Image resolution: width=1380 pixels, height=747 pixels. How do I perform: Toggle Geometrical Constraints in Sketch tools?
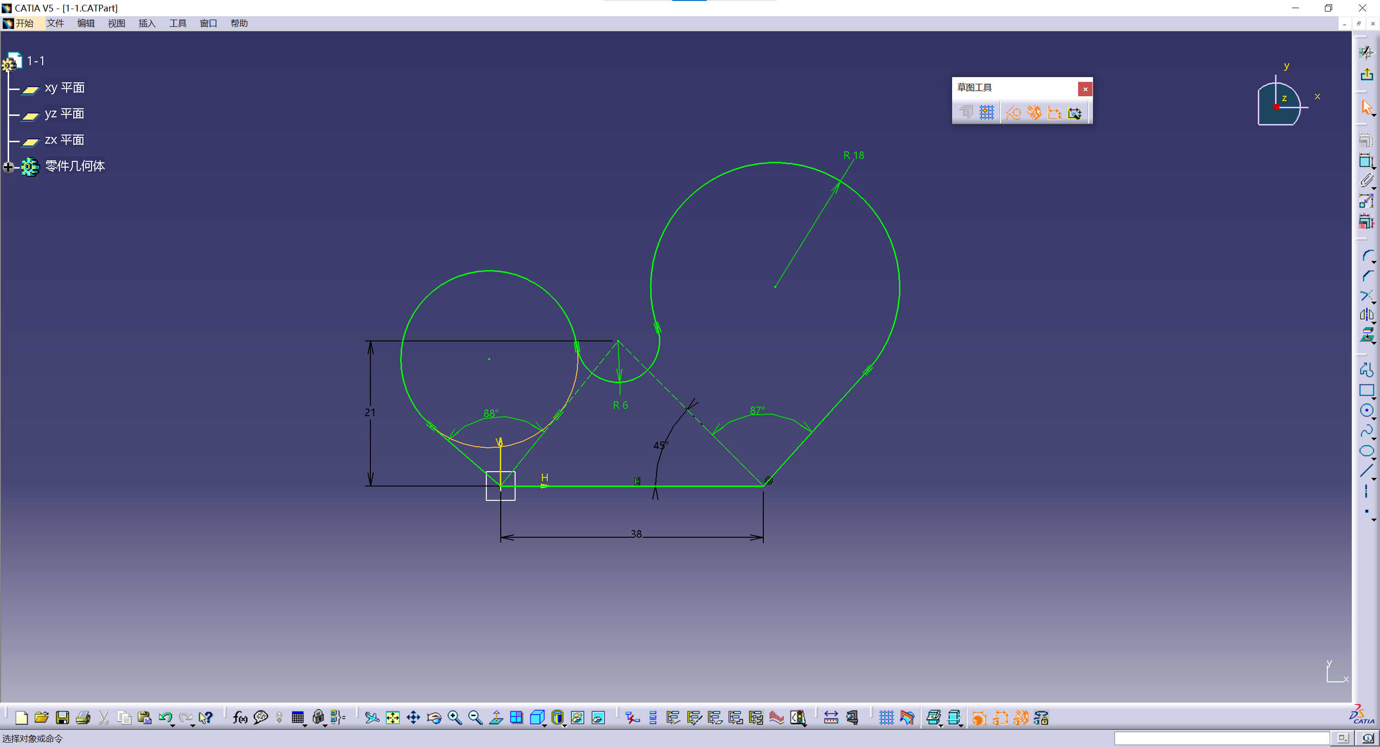(1034, 113)
